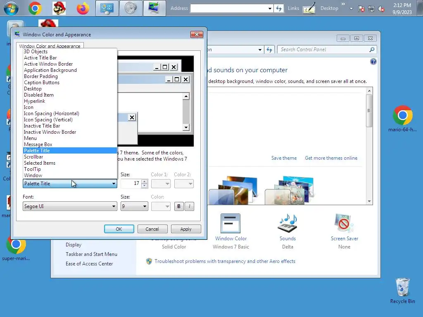Select 3D Objects in the item list
This screenshot has height=317, width=423.
tap(70, 52)
